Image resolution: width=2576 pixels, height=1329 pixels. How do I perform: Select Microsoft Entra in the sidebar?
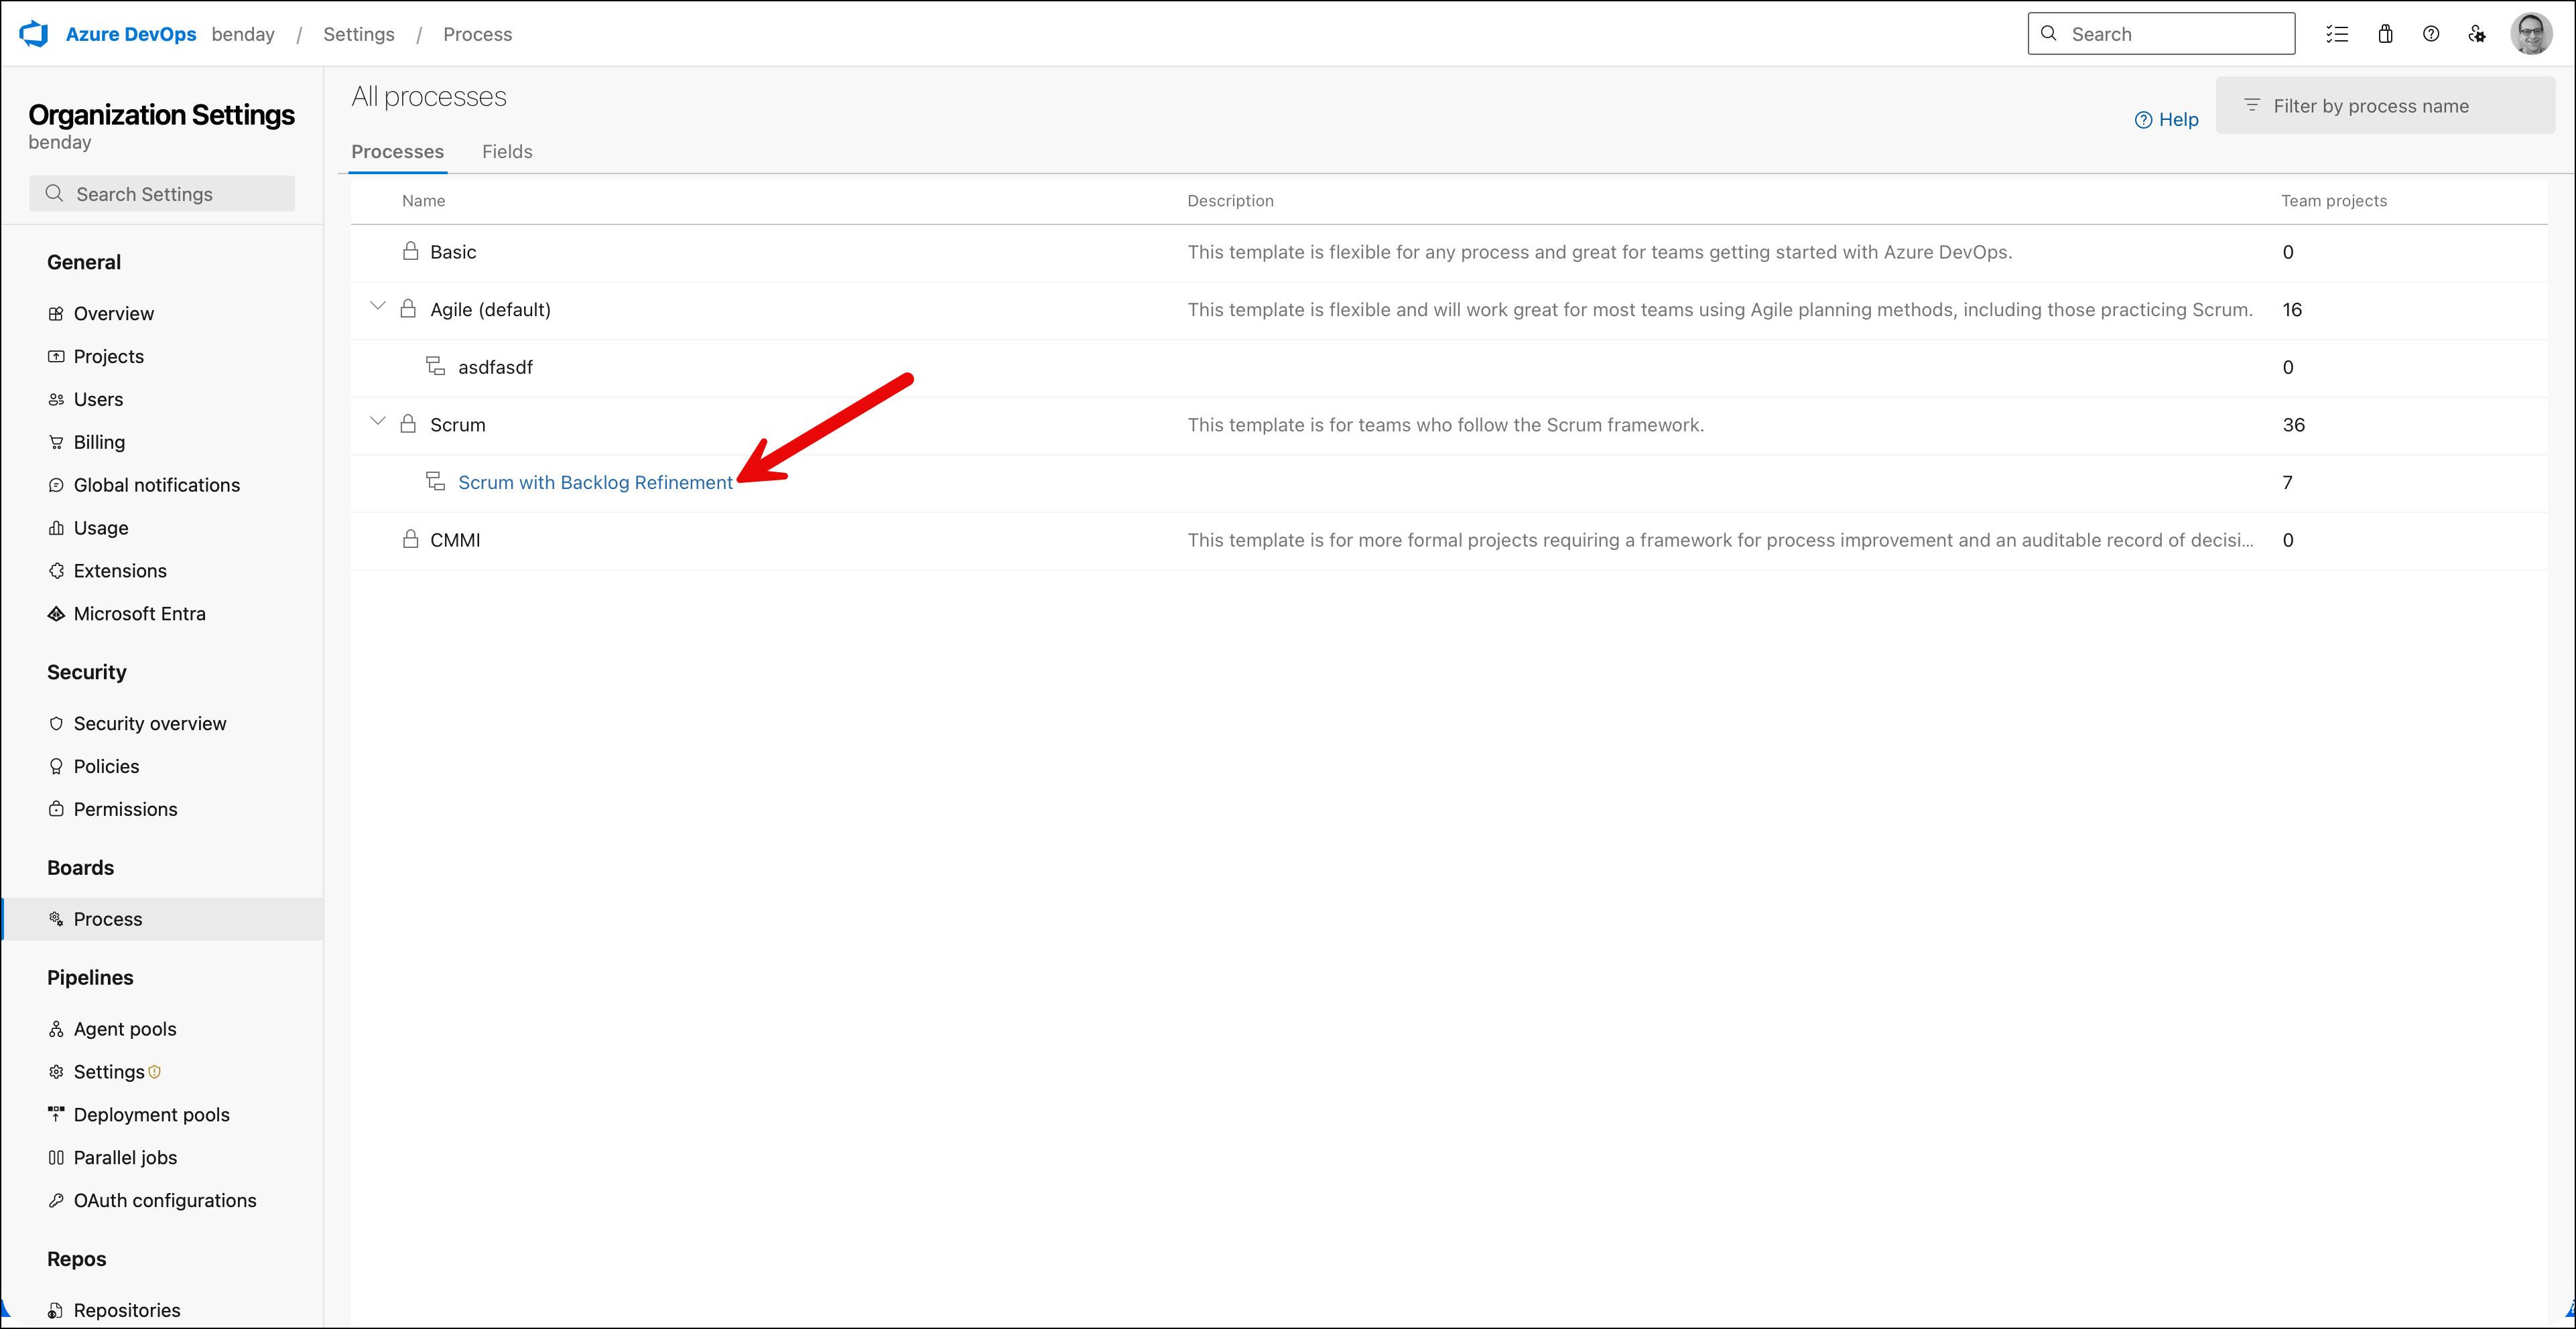click(139, 612)
